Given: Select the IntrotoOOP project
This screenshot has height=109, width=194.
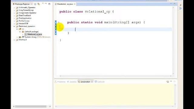Looking at the screenshot, I should click(24, 24).
